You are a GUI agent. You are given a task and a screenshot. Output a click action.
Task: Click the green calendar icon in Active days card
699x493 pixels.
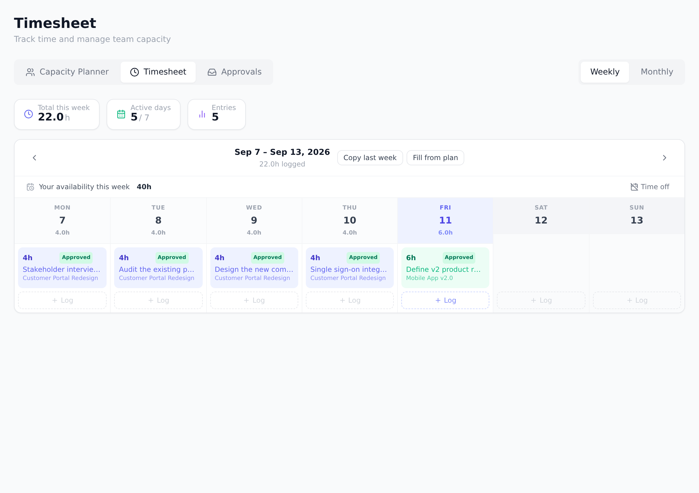pos(121,114)
